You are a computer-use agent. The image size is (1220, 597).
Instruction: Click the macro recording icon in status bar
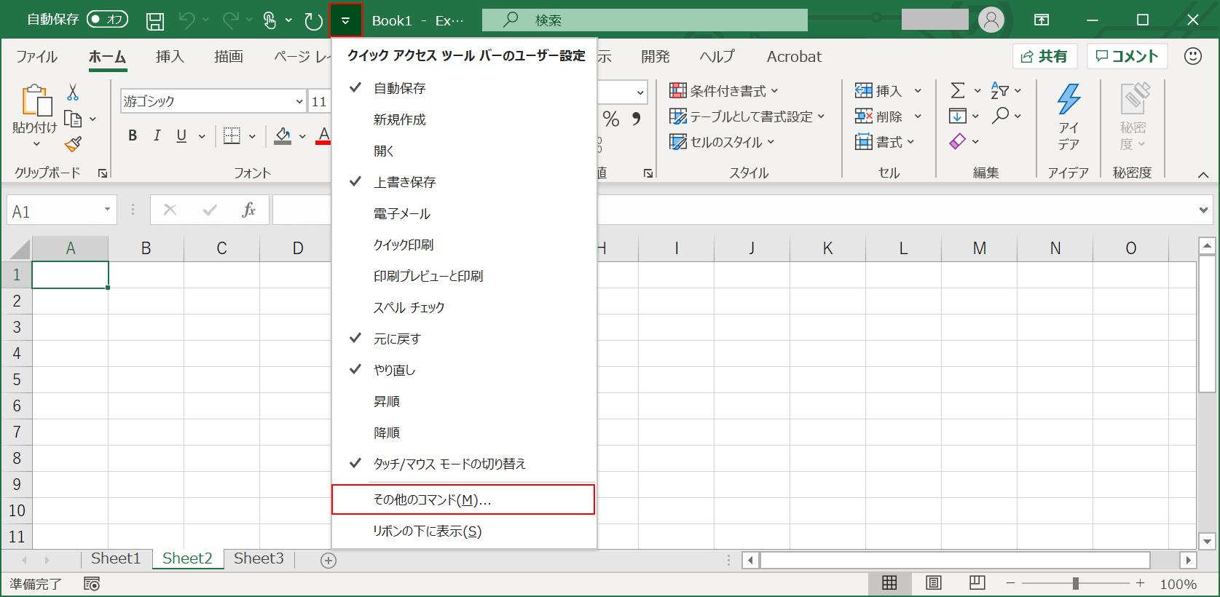pos(92,584)
